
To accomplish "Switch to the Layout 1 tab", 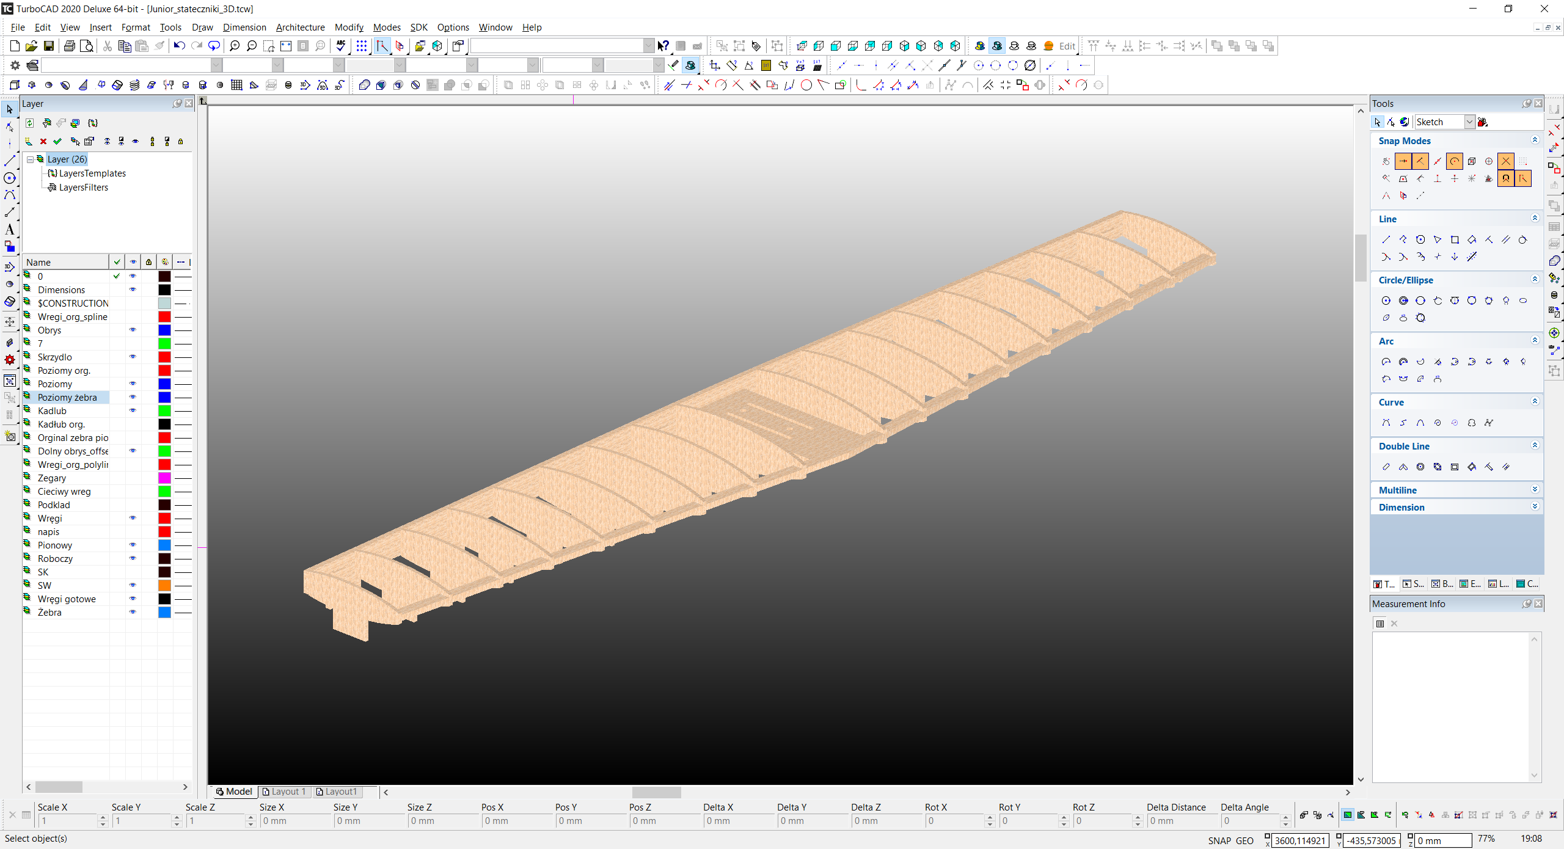I will (284, 792).
